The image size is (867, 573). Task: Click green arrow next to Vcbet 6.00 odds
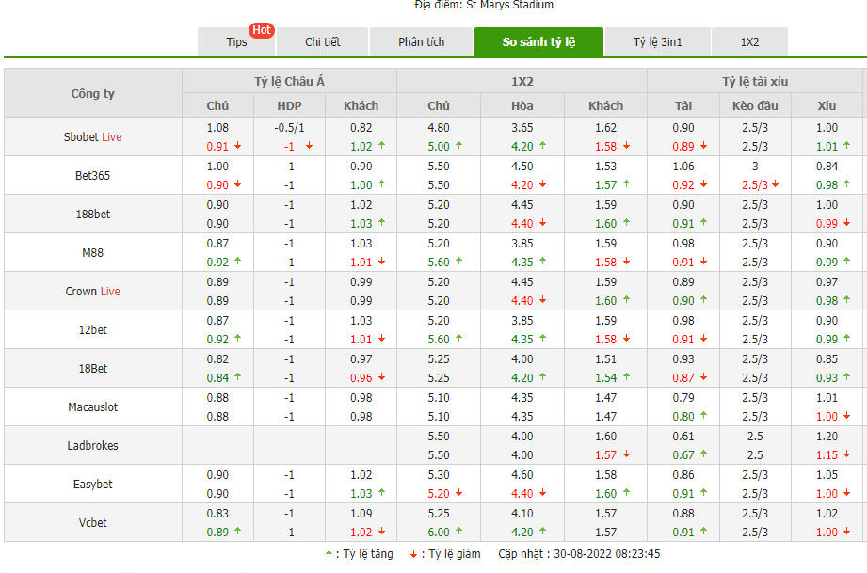[458, 532]
